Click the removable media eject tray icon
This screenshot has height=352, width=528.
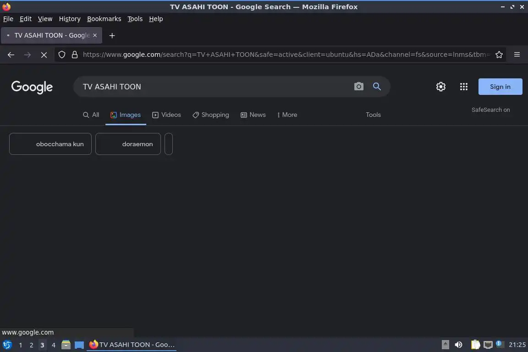(x=445, y=345)
